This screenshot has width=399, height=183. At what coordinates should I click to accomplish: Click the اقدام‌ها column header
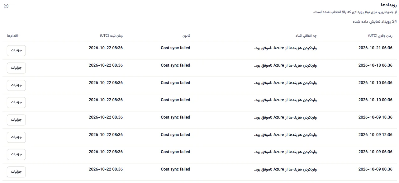click(12, 36)
